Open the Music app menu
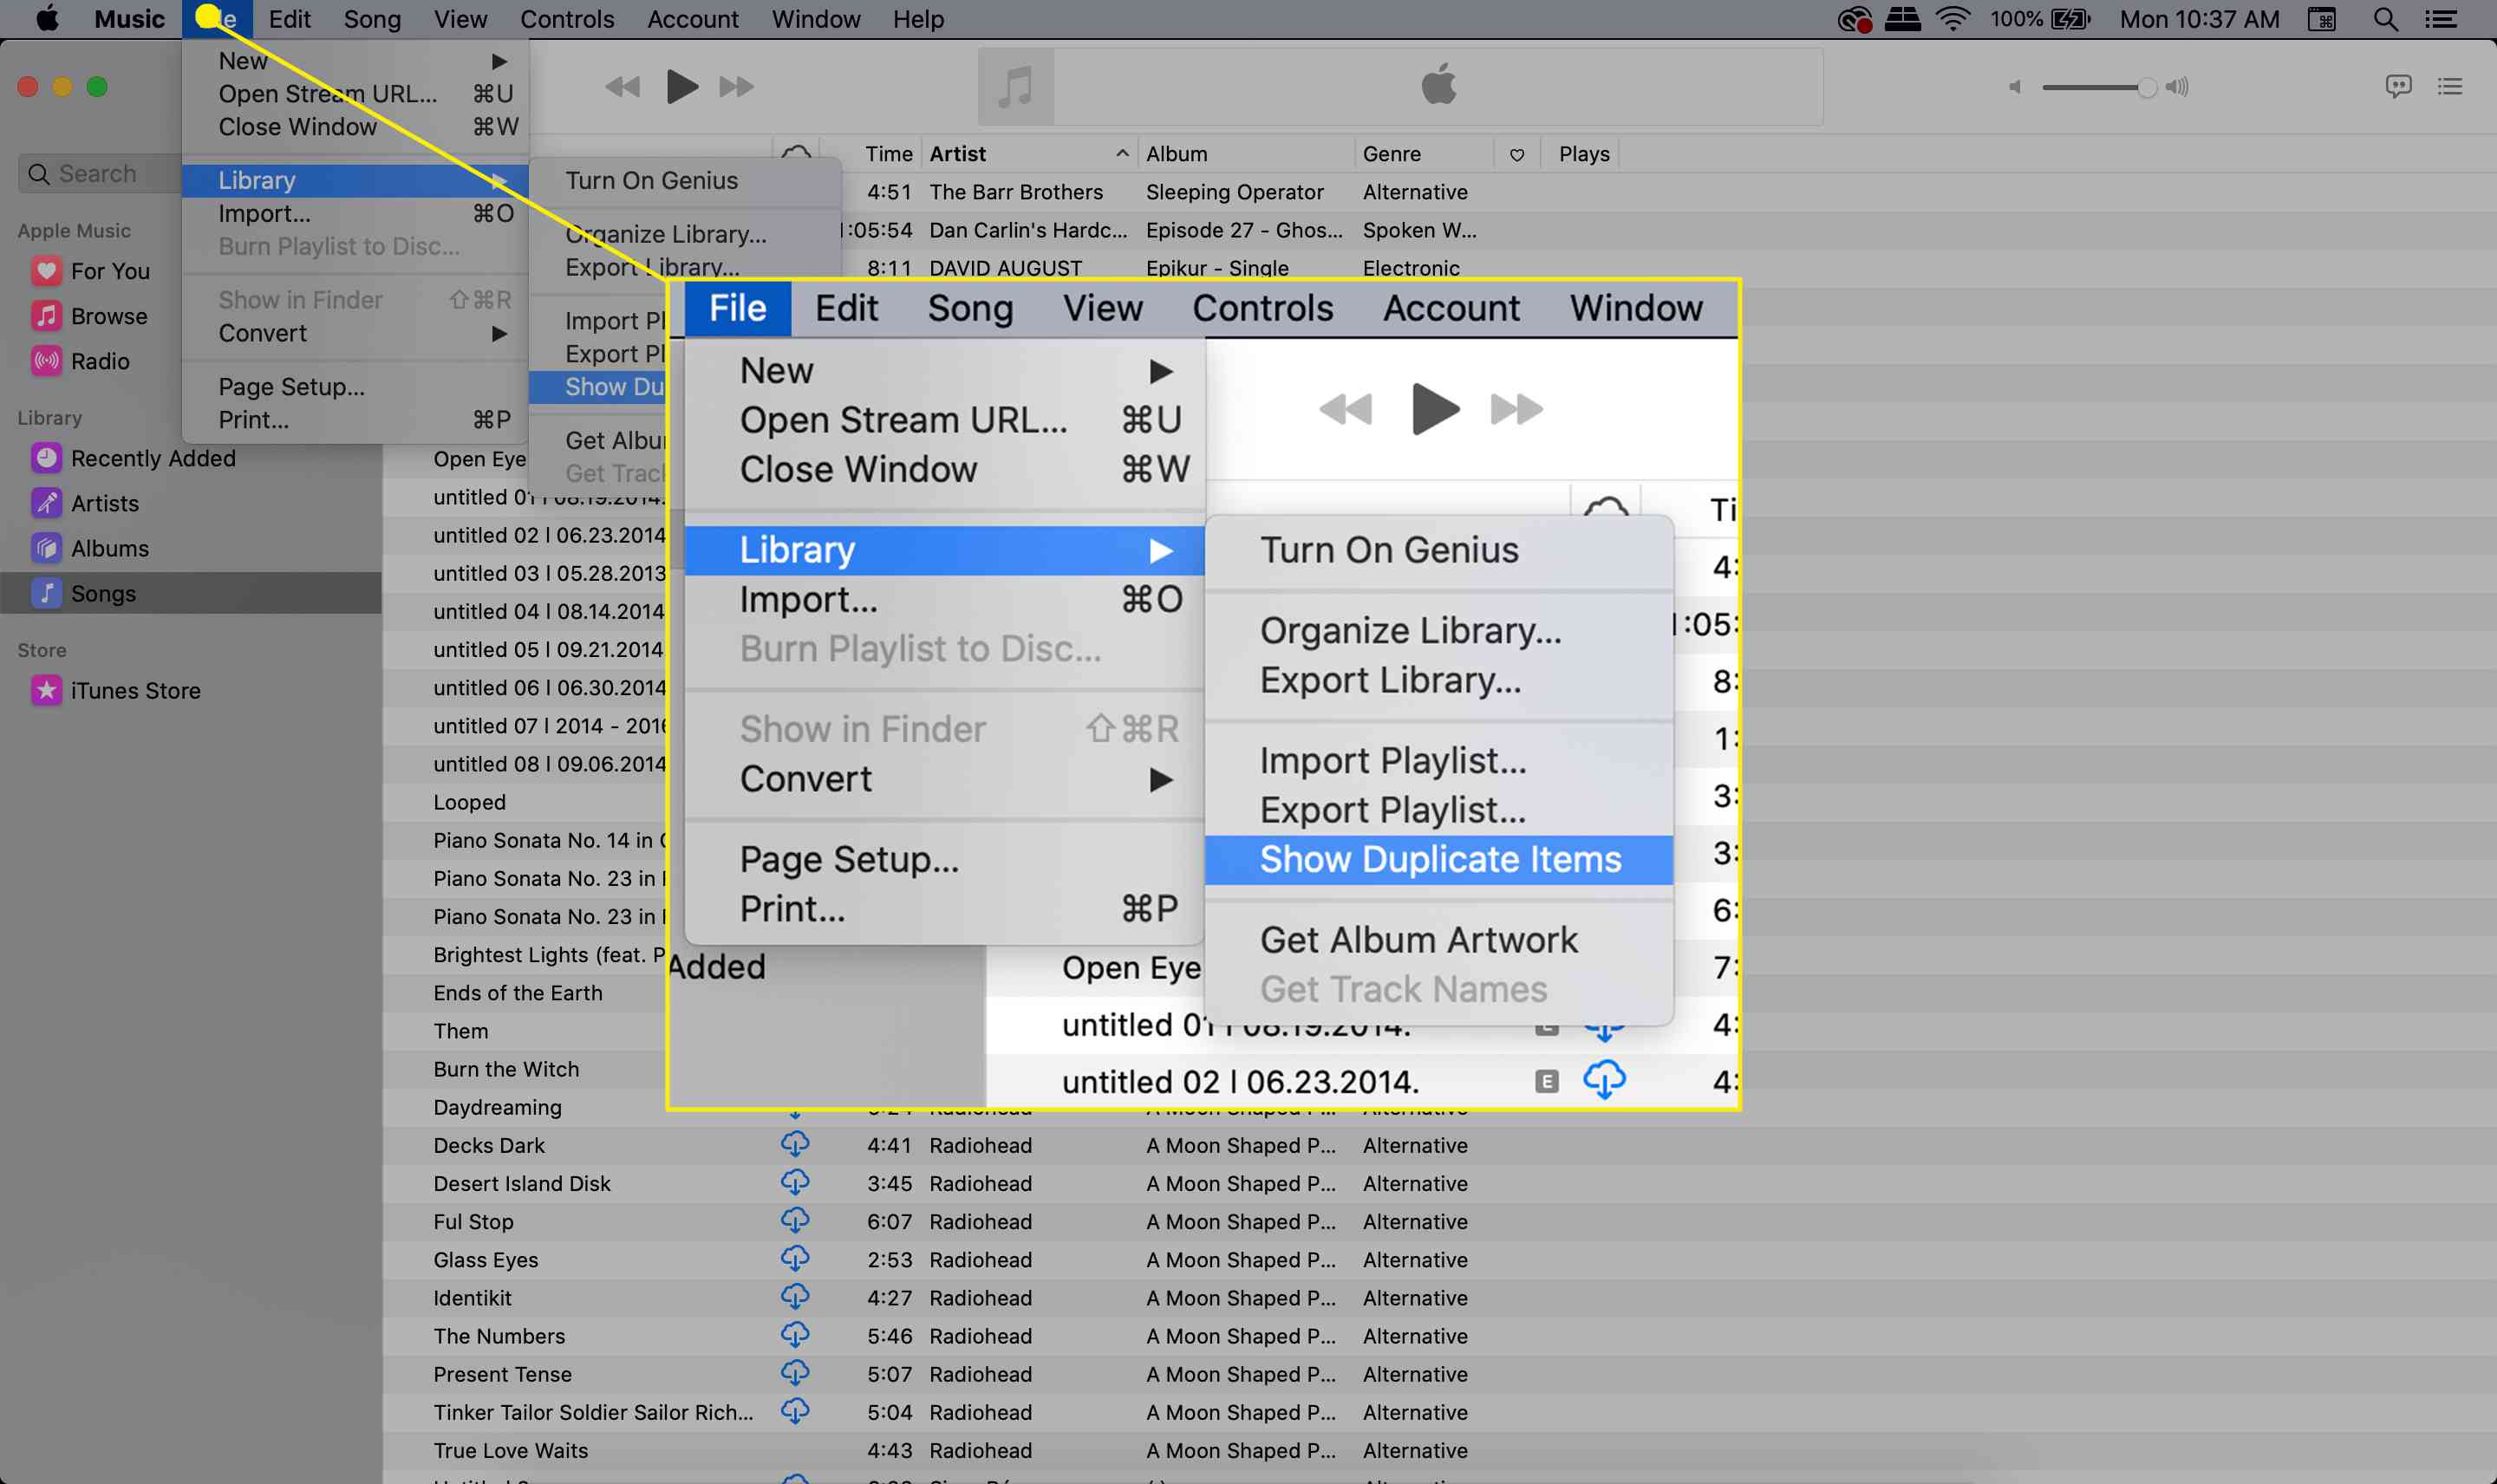 (129, 19)
